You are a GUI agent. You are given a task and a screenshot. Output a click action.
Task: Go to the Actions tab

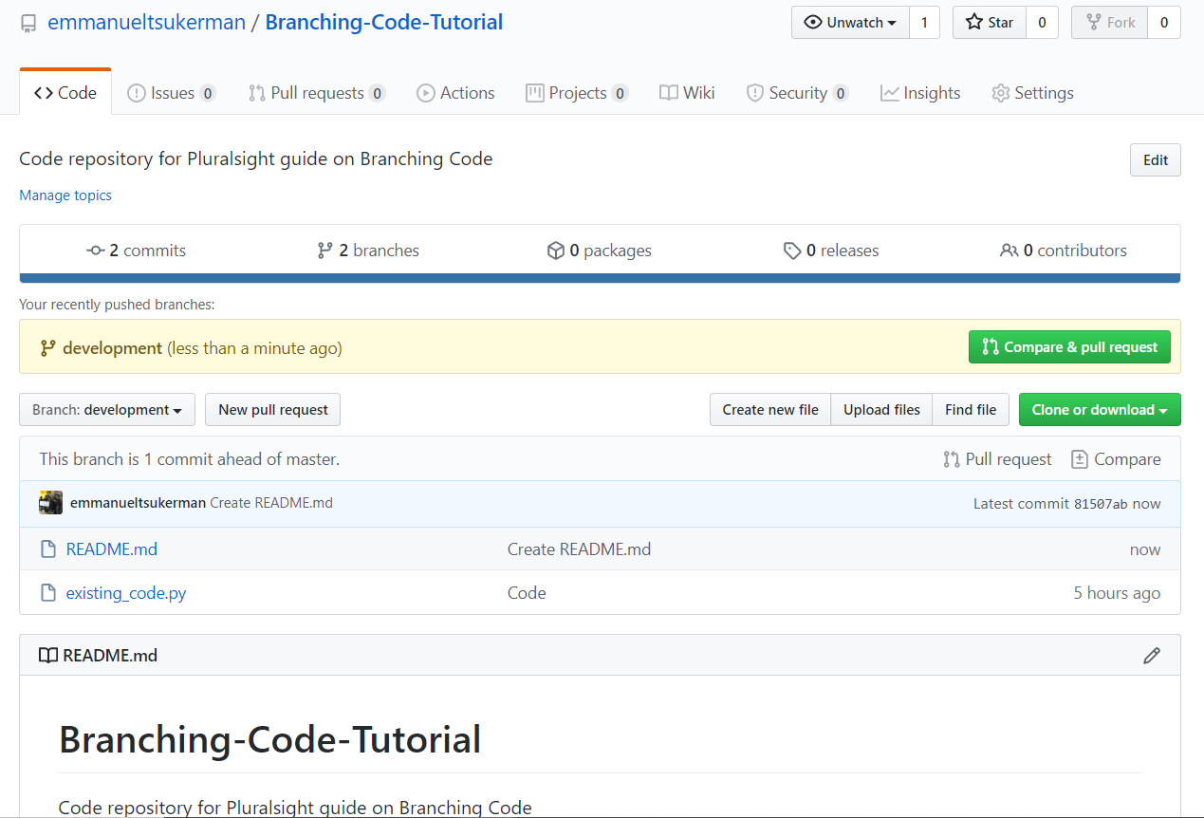coord(455,93)
